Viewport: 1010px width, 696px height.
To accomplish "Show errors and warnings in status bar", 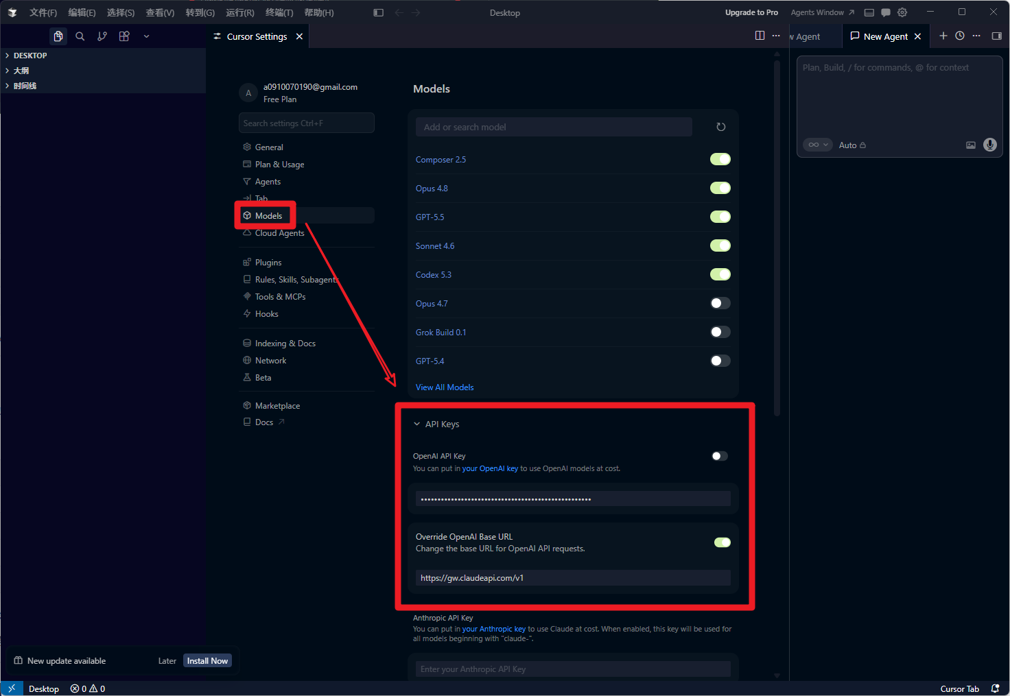I will tap(88, 688).
